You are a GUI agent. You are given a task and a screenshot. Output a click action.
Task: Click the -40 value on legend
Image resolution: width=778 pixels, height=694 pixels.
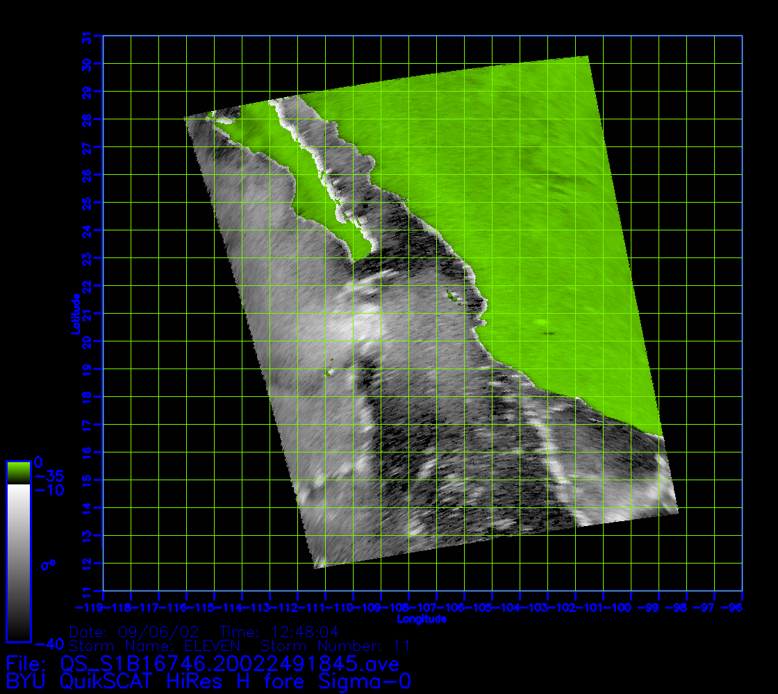46,643
